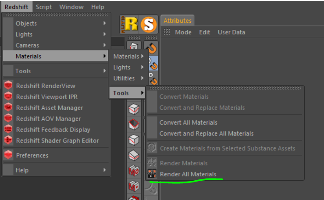
Task: Click the Redshift Viewport IPR icon
Action: click(x=8, y=96)
